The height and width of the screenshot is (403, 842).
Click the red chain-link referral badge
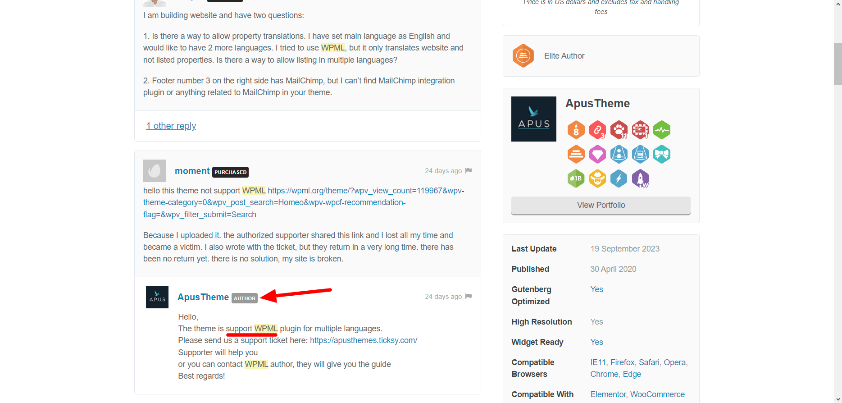[597, 130]
